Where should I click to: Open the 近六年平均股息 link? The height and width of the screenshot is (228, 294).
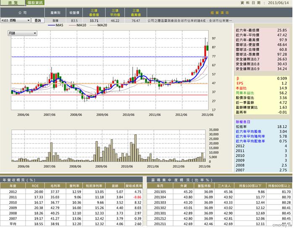249,131
